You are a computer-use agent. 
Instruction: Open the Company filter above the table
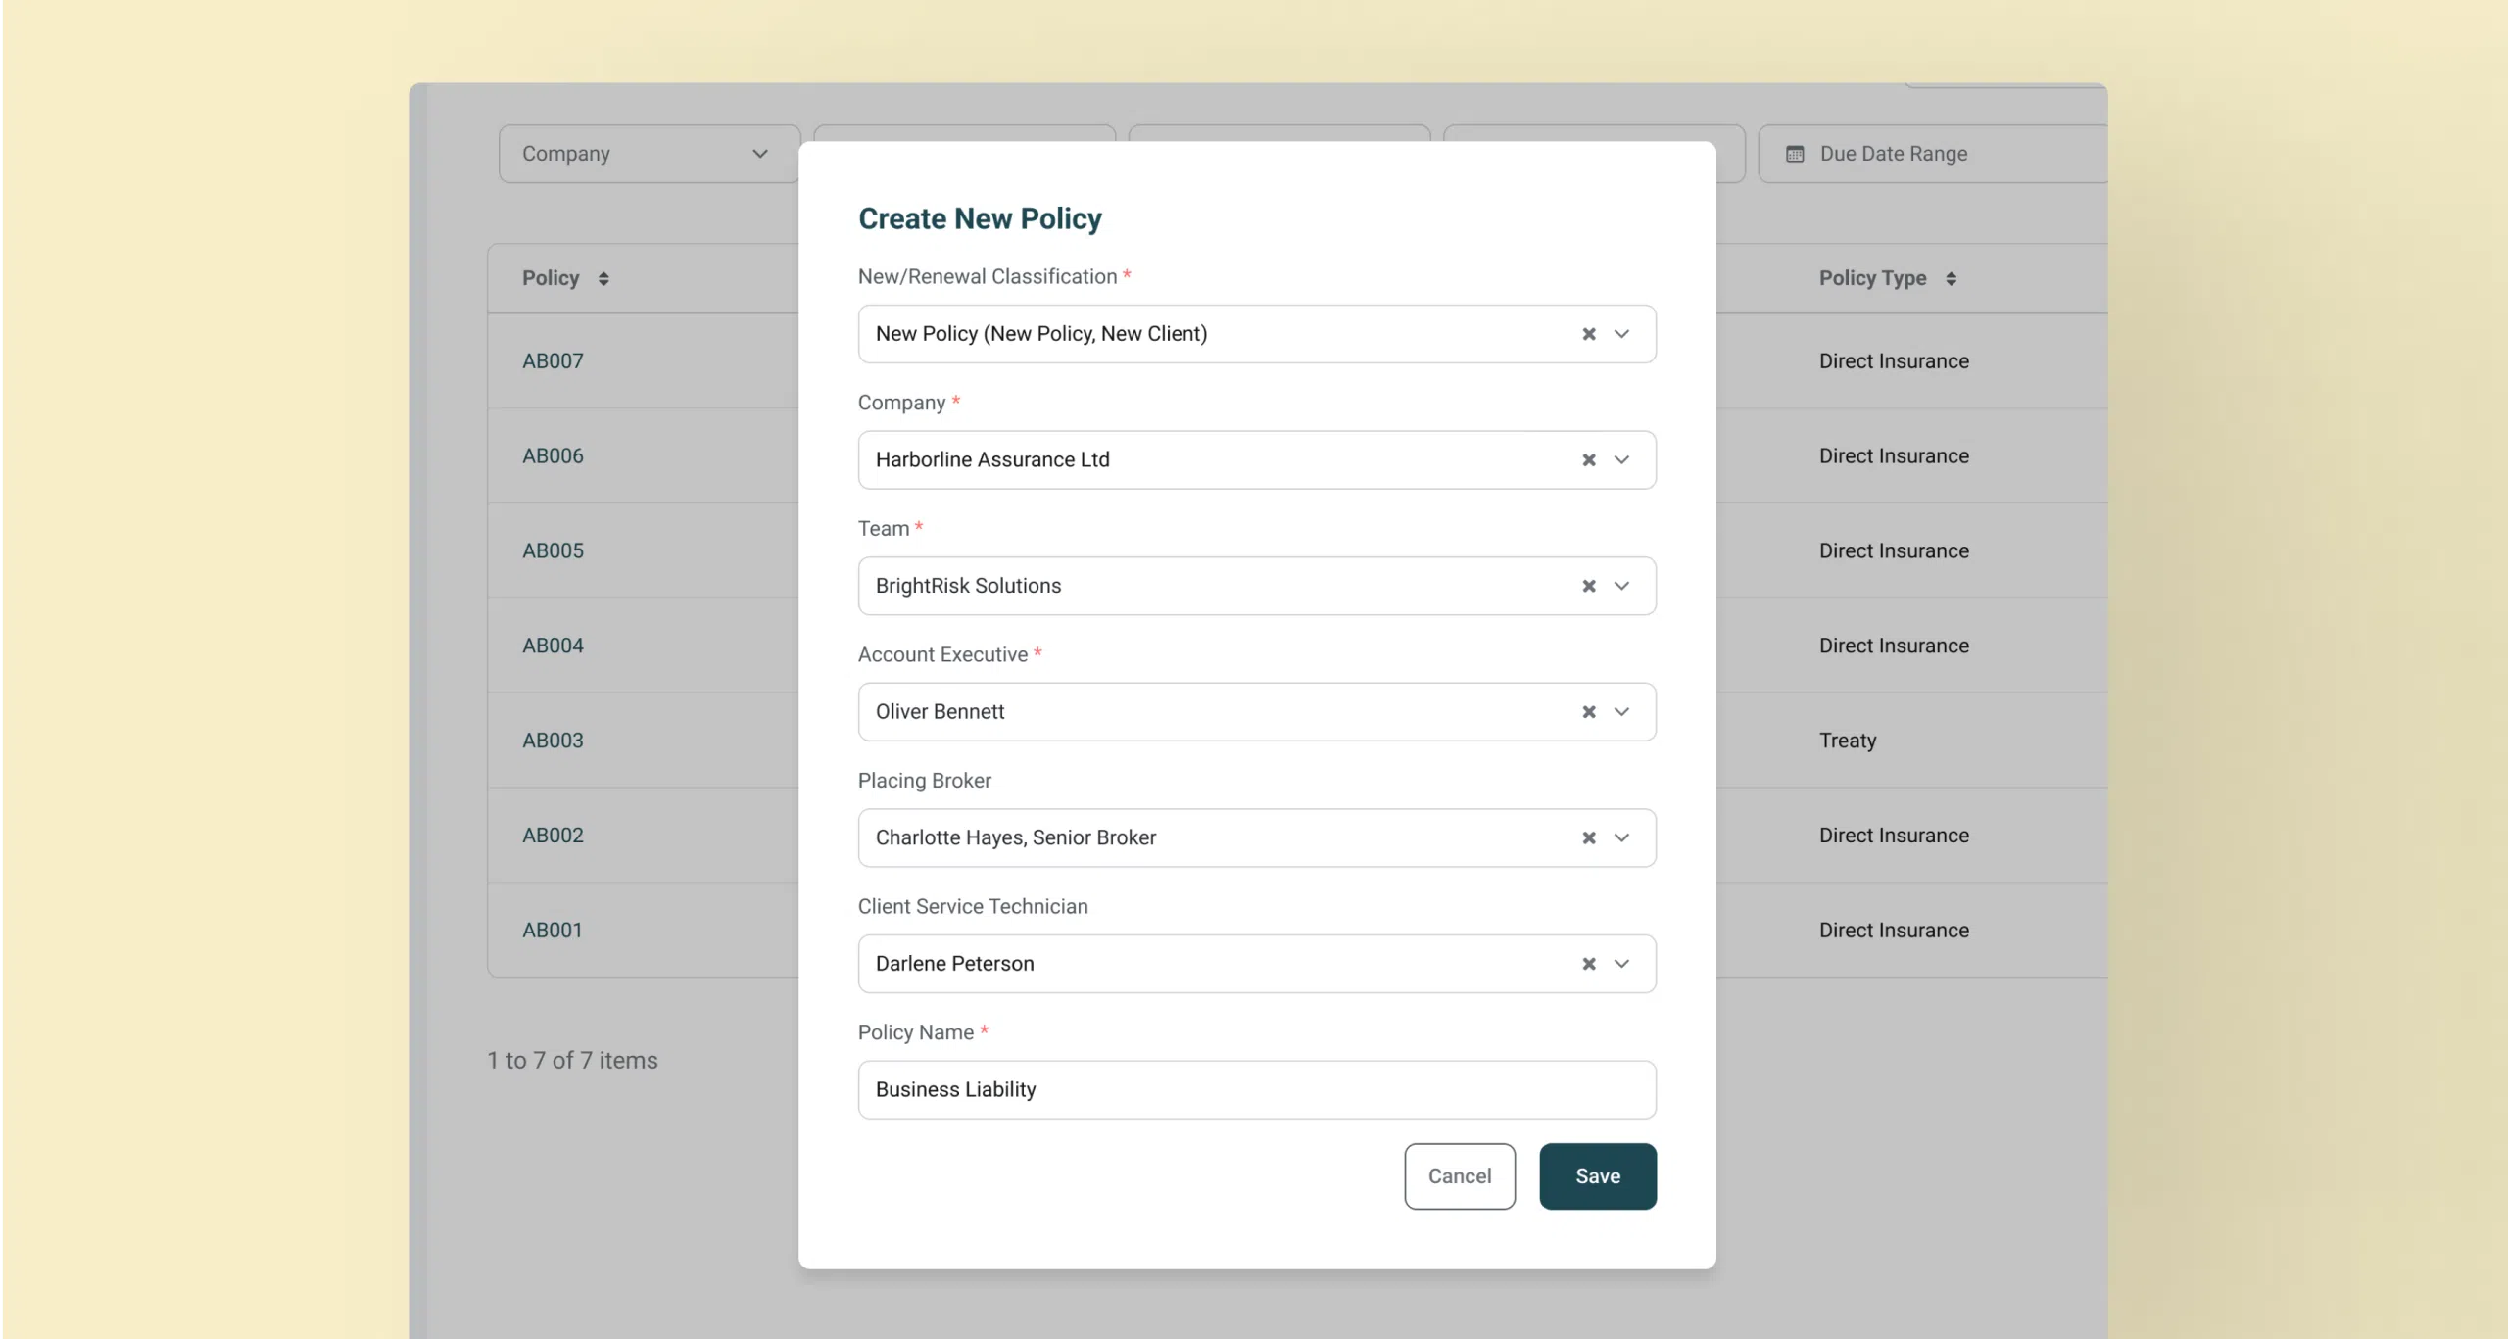648,153
